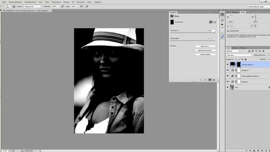Viewport: 270px width, 152px height.
Task: Delete the mask via Properties trash icon
Action: pyautogui.click(x=214, y=80)
